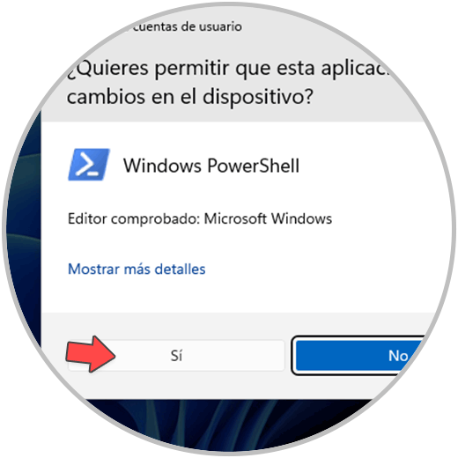Select the Windows PowerShell program name
Image resolution: width=458 pixels, height=458 pixels.
click(x=211, y=166)
